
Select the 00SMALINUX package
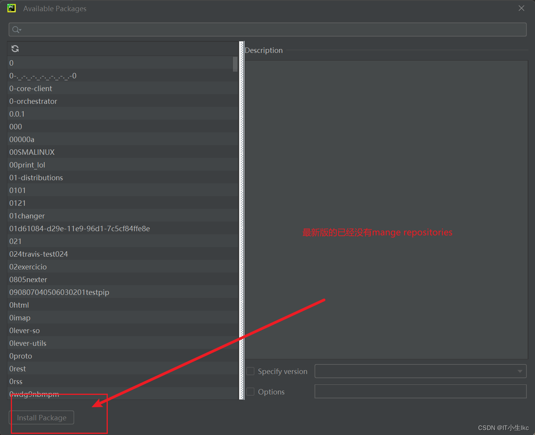click(x=32, y=152)
